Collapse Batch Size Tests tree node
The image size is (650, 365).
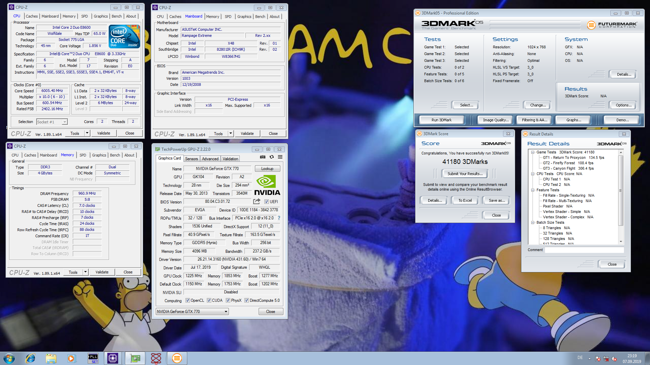click(533, 223)
